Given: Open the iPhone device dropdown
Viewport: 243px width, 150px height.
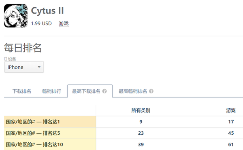Looking at the screenshot, I should tap(24, 67).
